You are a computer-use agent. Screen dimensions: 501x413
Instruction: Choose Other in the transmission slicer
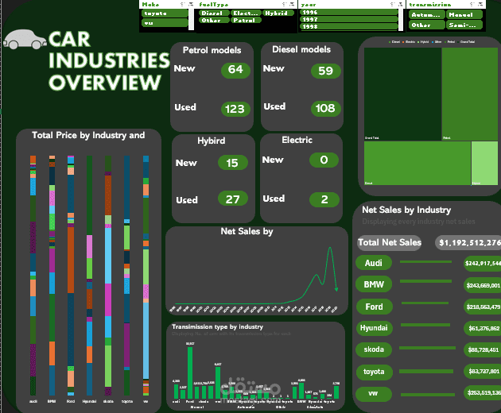(x=426, y=25)
